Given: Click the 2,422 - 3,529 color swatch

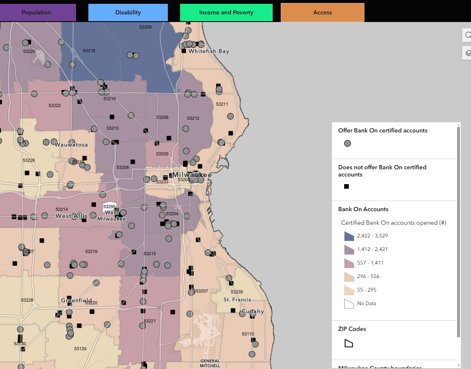Looking at the screenshot, I should tap(349, 236).
